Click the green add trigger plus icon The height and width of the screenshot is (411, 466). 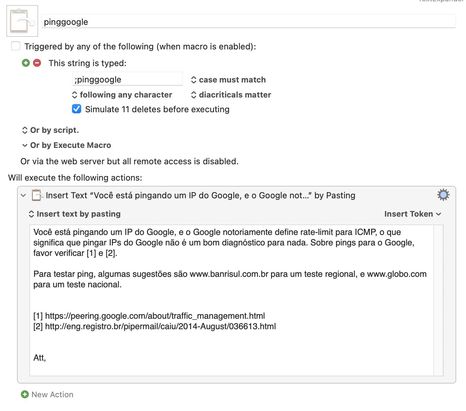(26, 63)
